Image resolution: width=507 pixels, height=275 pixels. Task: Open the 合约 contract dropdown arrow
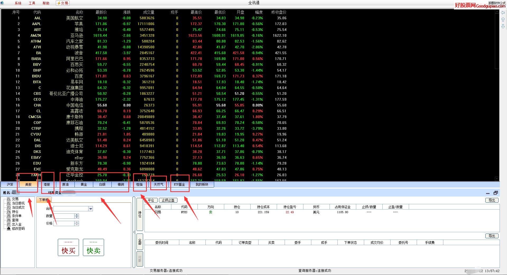[91, 209]
